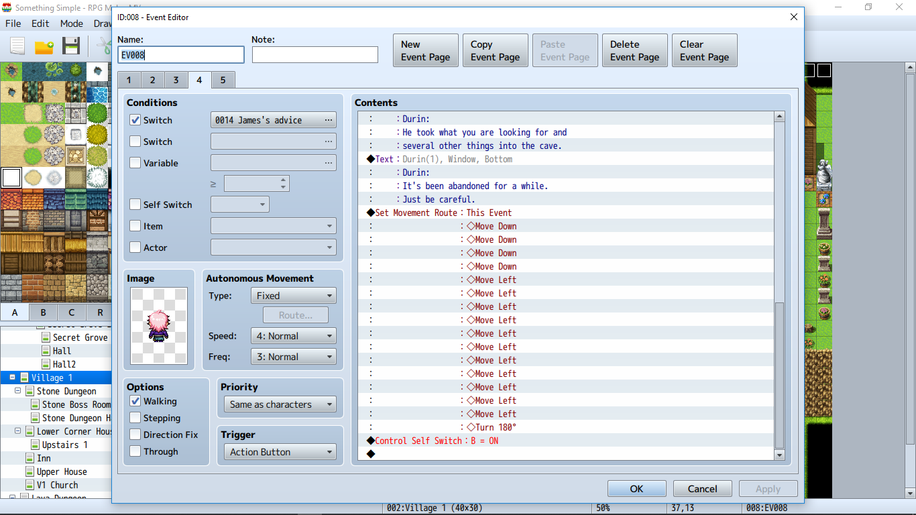Click the Save Project floppy icon
This screenshot has width=916, height=515.
[71, 46]
